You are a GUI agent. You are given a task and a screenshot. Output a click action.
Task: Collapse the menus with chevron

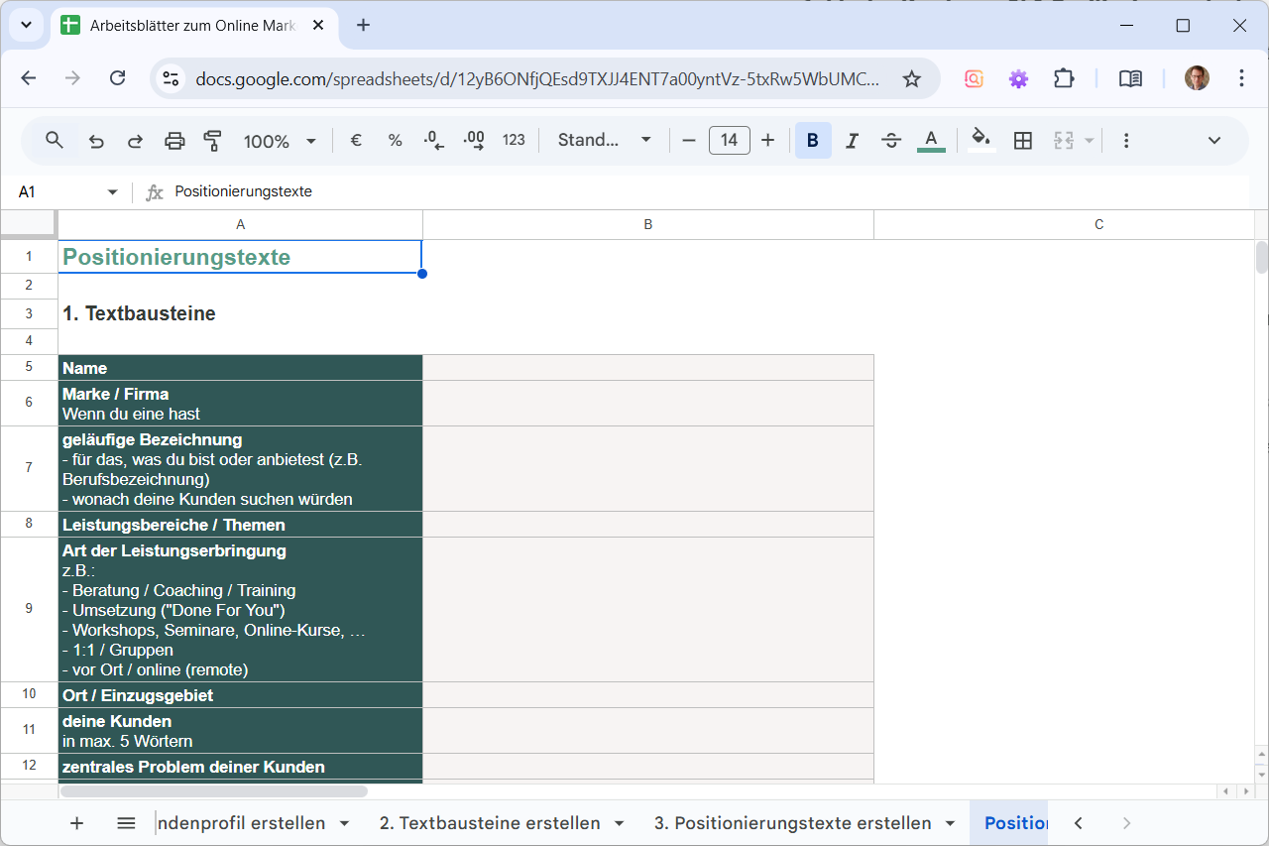coord(1214,141)
